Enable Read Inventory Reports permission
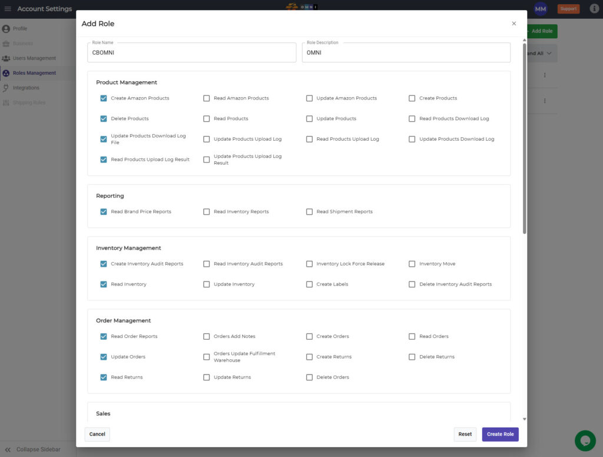603x457 pixels. 207,211
